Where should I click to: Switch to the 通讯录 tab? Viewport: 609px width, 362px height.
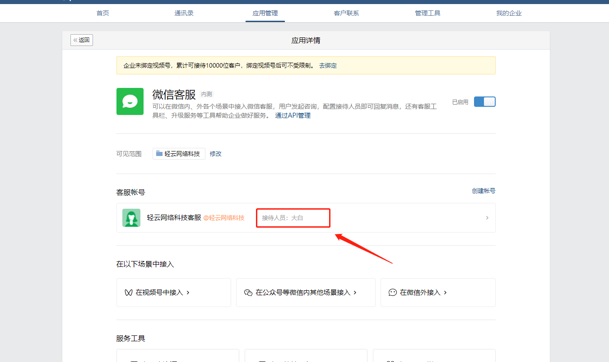(184, 13)
